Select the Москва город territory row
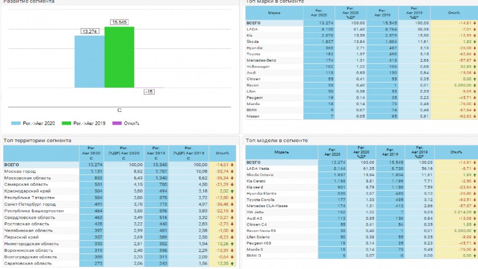This screenshot has width=478, height=269. [x=119, y=171]
